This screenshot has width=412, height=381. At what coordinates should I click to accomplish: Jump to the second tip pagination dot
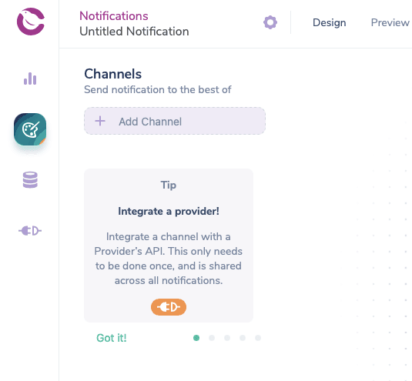point(212,338)
